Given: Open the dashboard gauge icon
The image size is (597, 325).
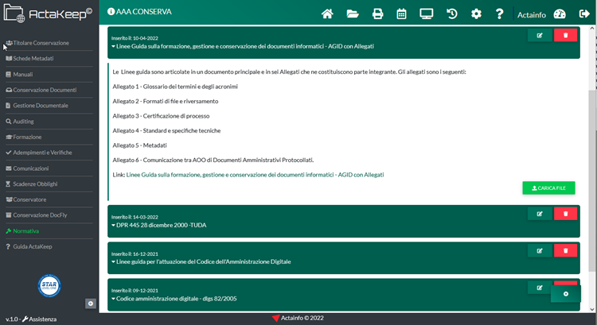Looking at the screenshot, I should point(559,14).
